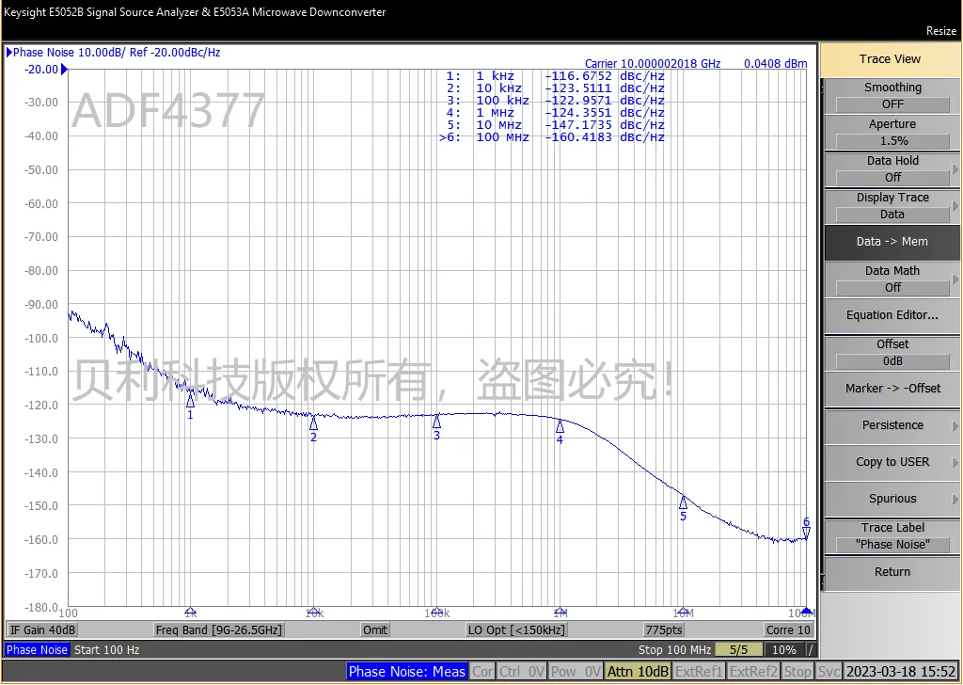
Task: Expand the Data Hold submenu
Action: (892, 169)
